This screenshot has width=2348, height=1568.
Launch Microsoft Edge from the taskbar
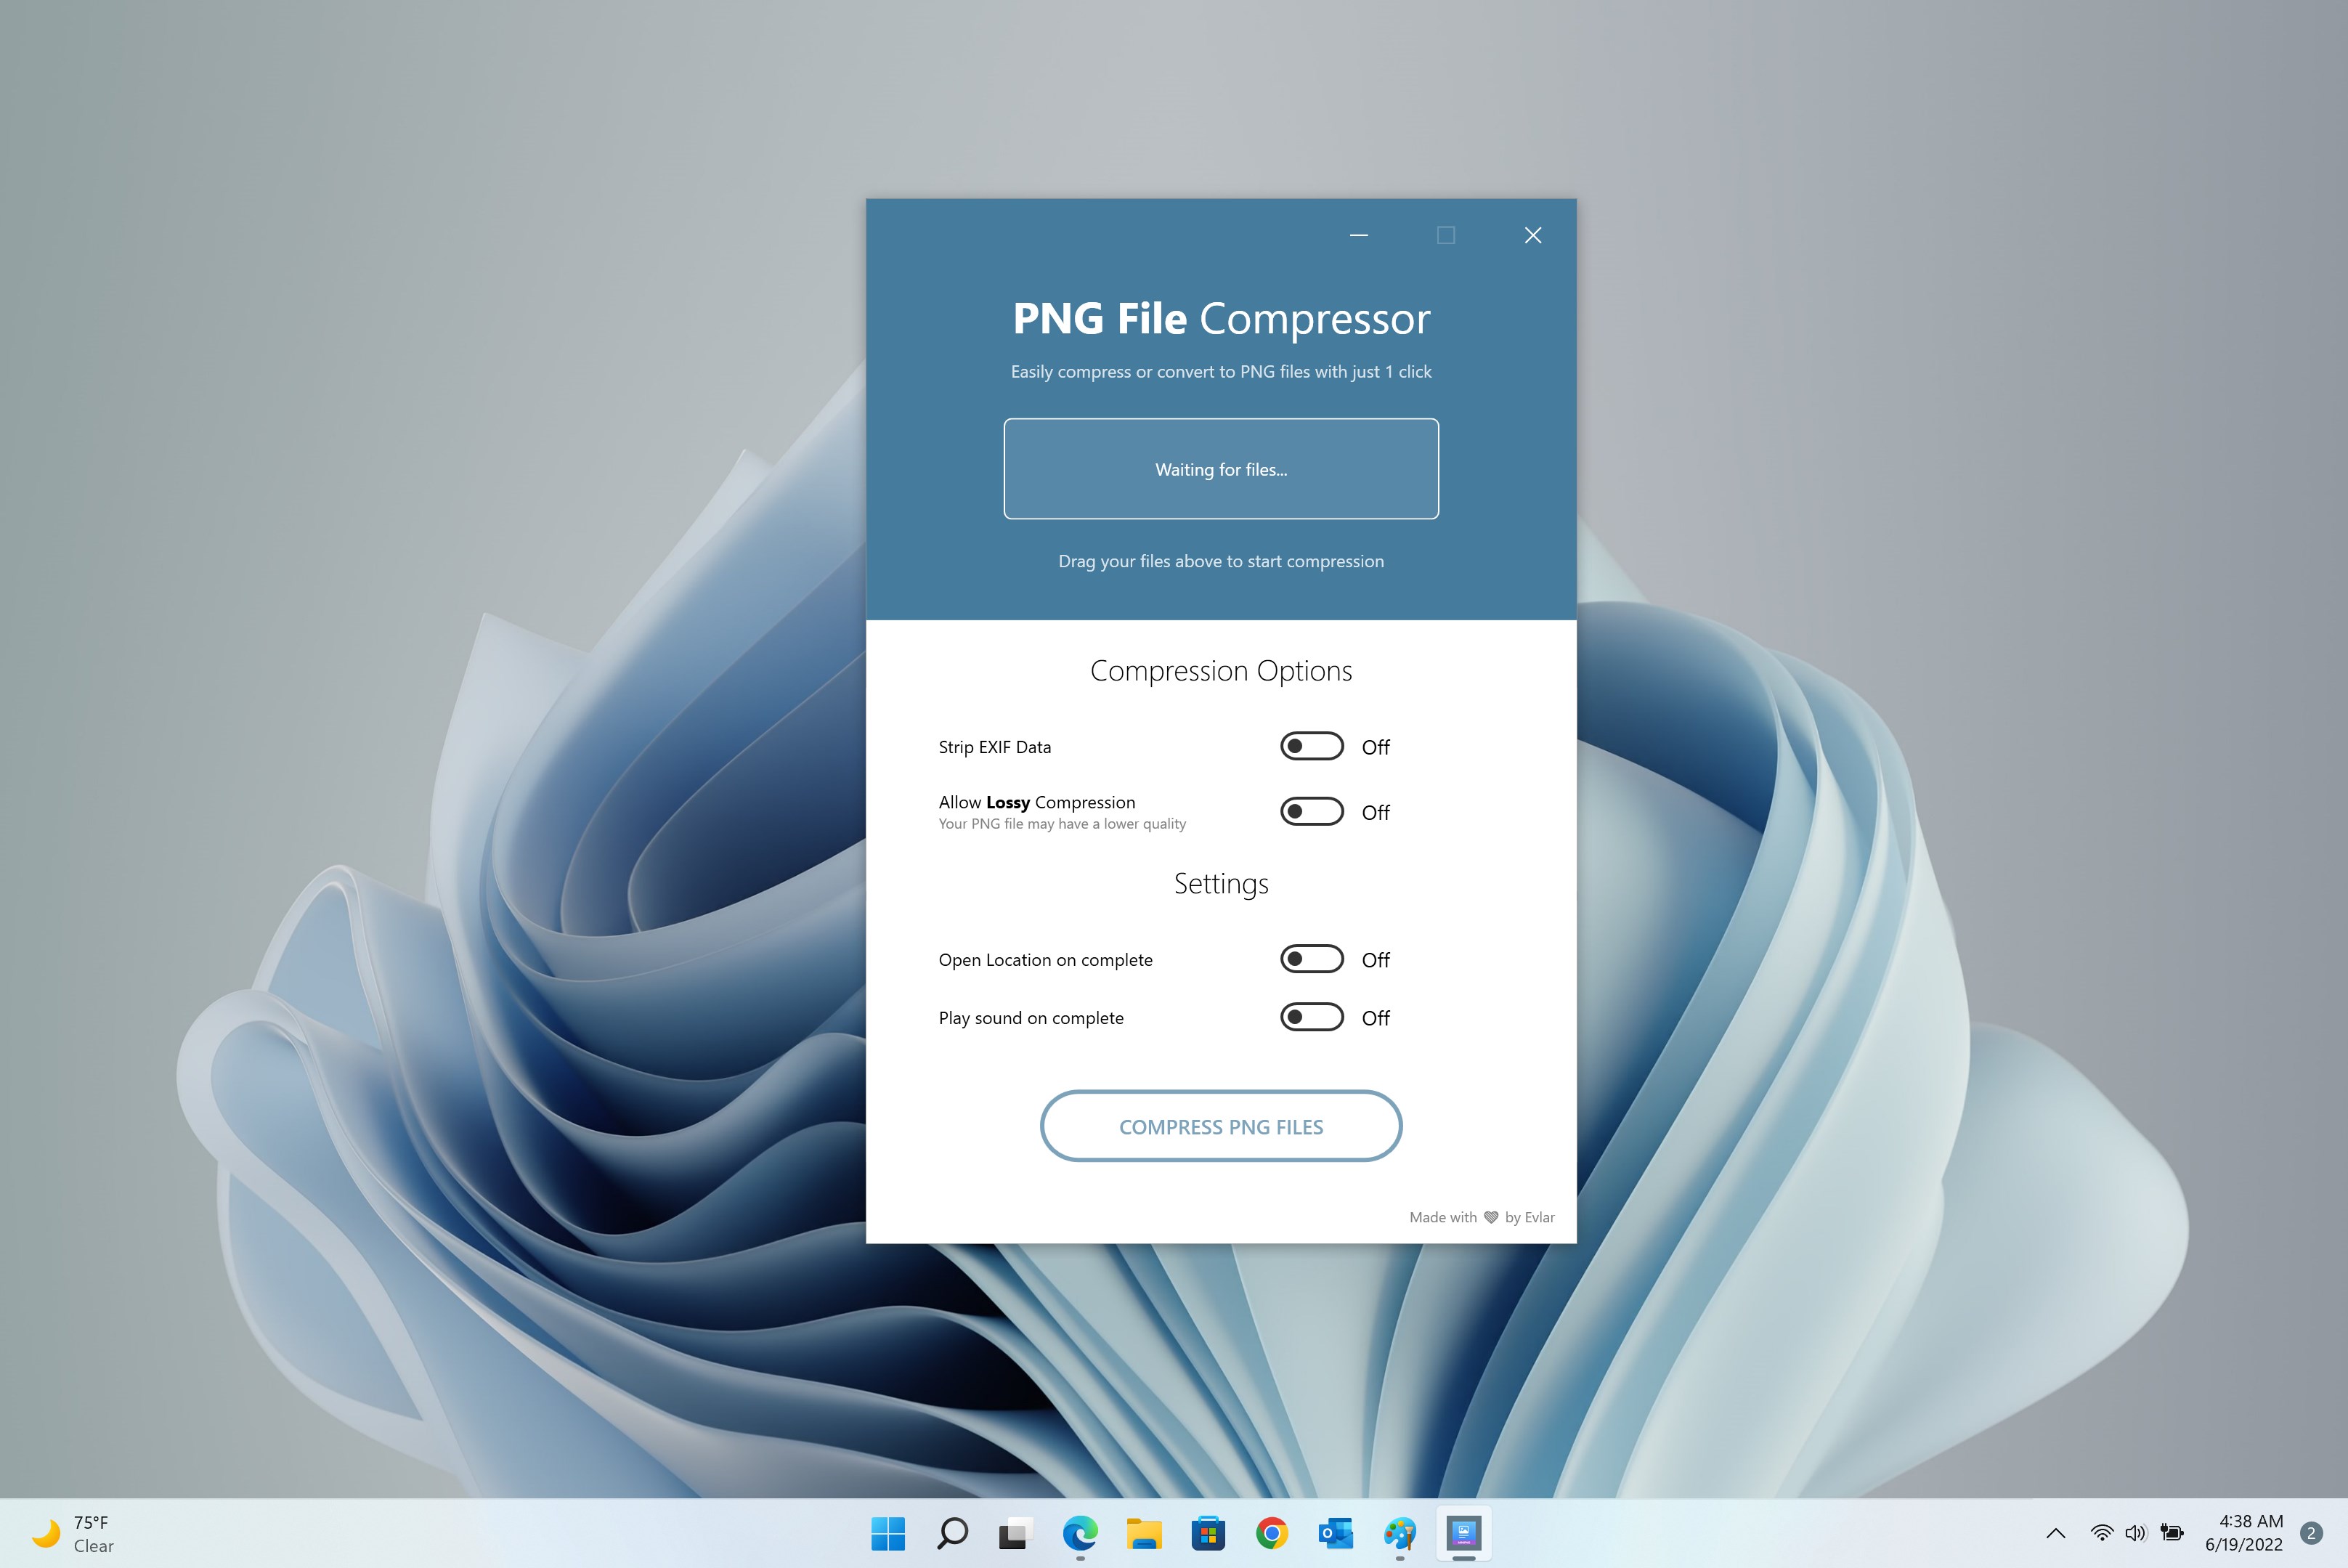tap(1080, 1533)
